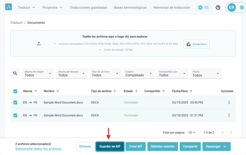Sort by Tipo de archivo arrow

(x=115, y=91)
